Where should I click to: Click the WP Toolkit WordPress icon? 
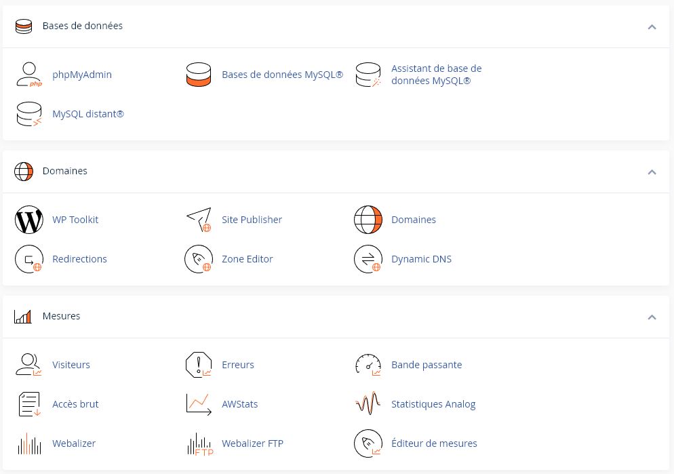(28, 220)
